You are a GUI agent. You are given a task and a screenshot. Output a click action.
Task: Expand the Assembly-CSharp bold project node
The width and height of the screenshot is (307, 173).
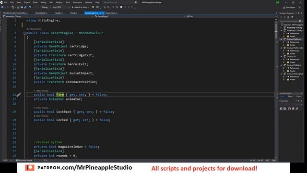[281, 28]
